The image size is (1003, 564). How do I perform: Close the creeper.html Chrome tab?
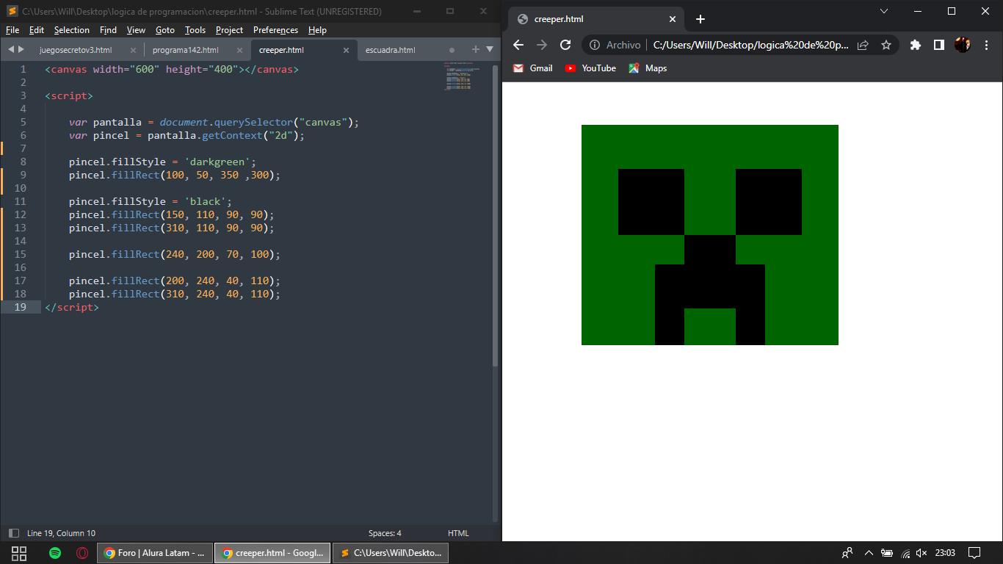(x=673, y=19)
